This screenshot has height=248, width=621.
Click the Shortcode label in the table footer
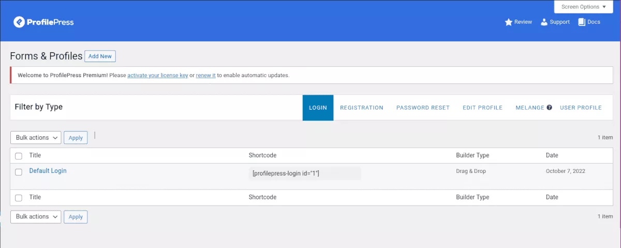[262, 197]
